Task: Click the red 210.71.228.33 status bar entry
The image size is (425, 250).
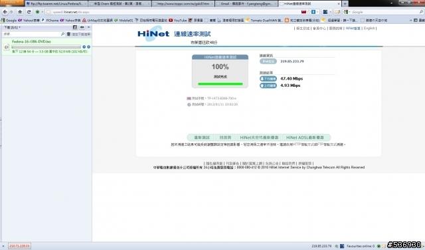Action: click(19, 246)
